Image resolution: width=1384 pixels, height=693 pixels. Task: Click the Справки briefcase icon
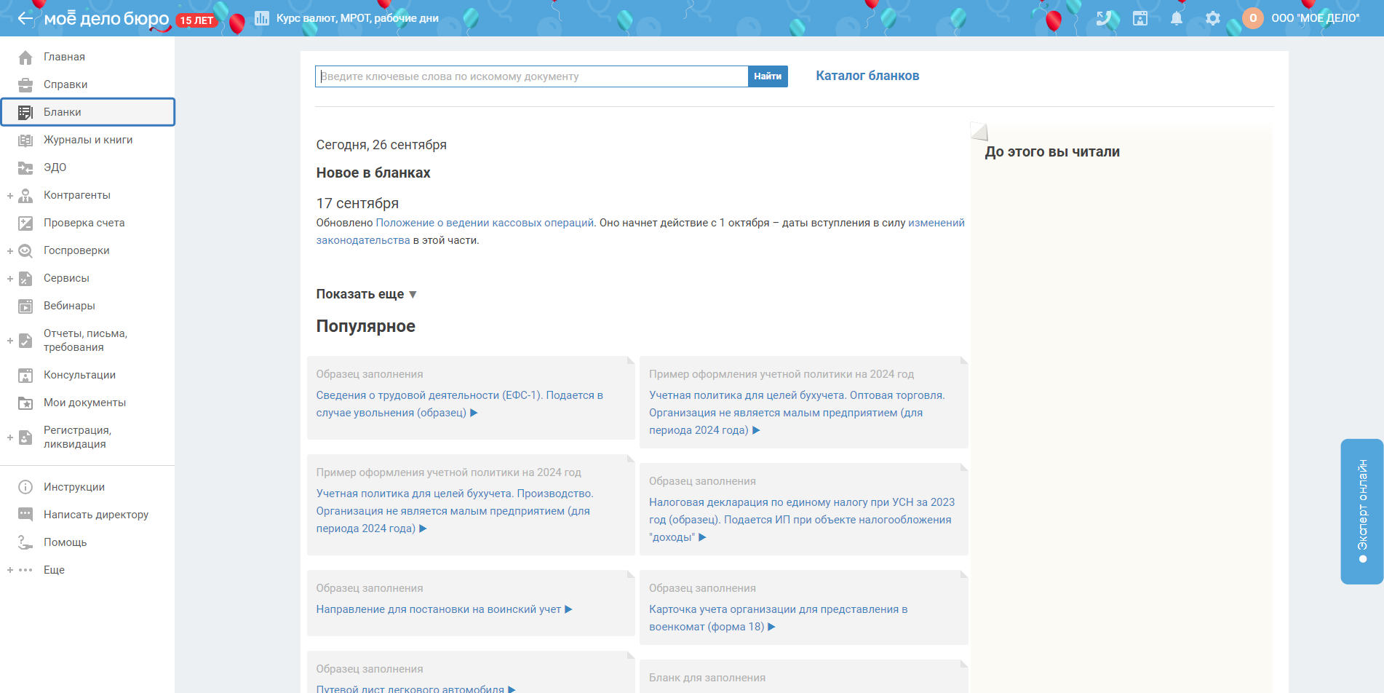coord(25,84)
